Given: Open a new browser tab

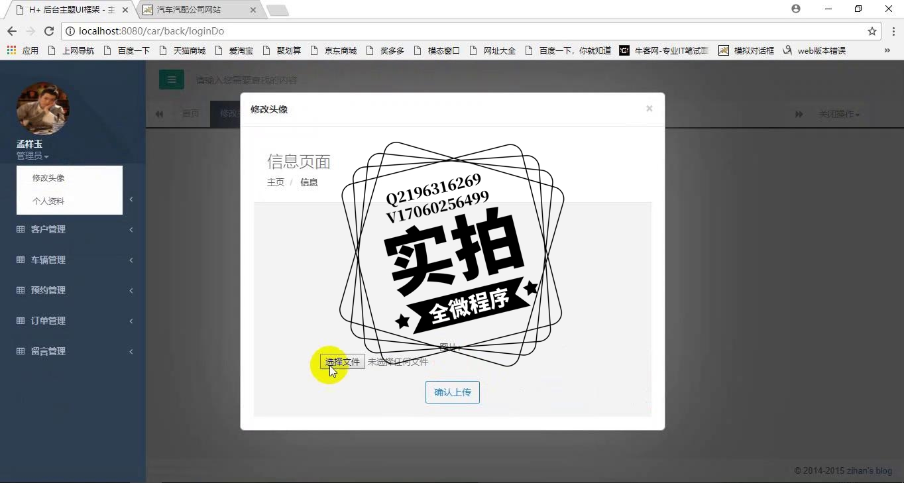Looking at the screenshot, I should click(x=277, y=10).
